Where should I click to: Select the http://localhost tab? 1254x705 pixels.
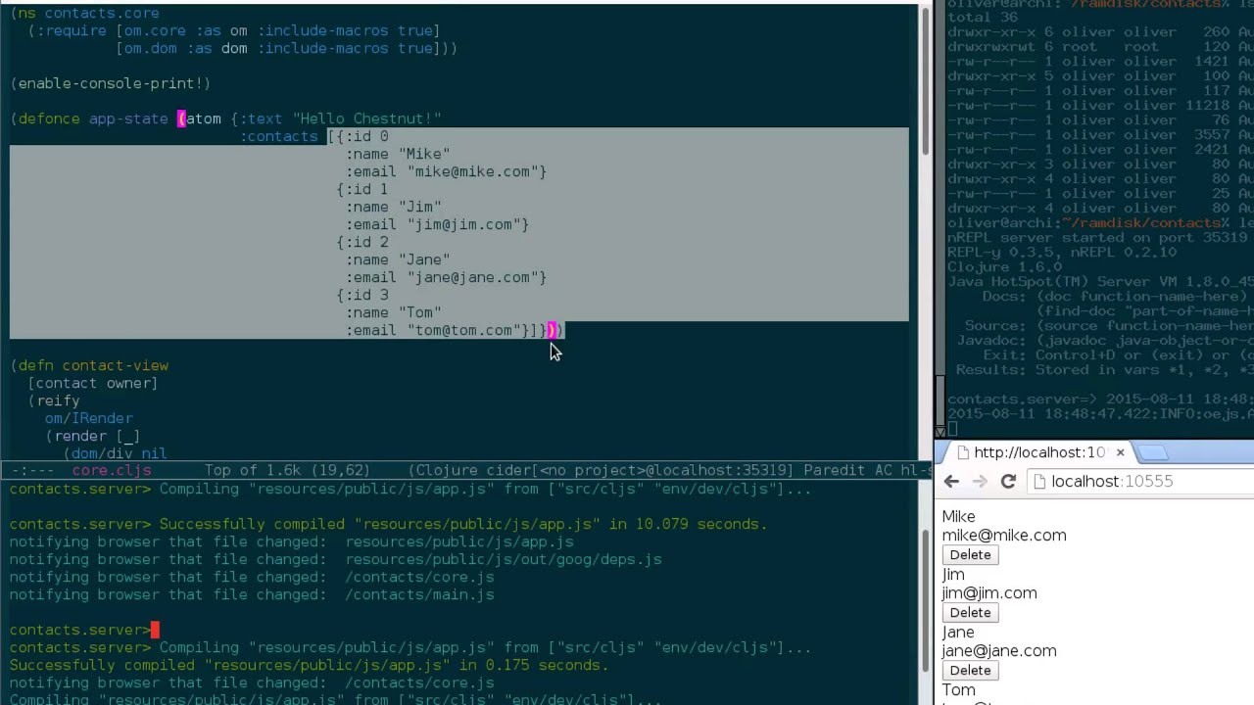1038,452
